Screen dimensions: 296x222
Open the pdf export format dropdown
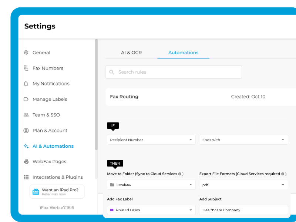pyautogui.click(x=243, y=185)
